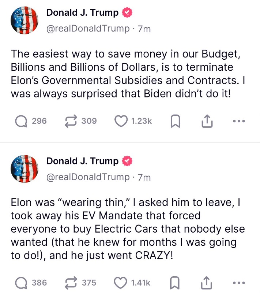This screenshot has width=260, height=293.
Task: ReTruth the "wearing thin" post
Action: tap(69, 282)
